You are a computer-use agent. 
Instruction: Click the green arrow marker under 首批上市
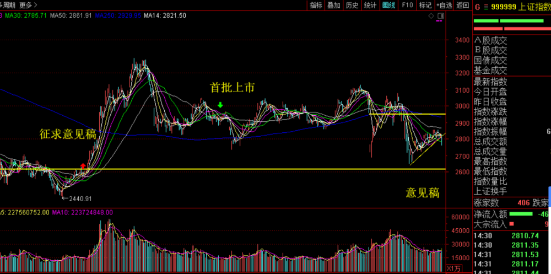pyautogui.click(x=220, y=104)
